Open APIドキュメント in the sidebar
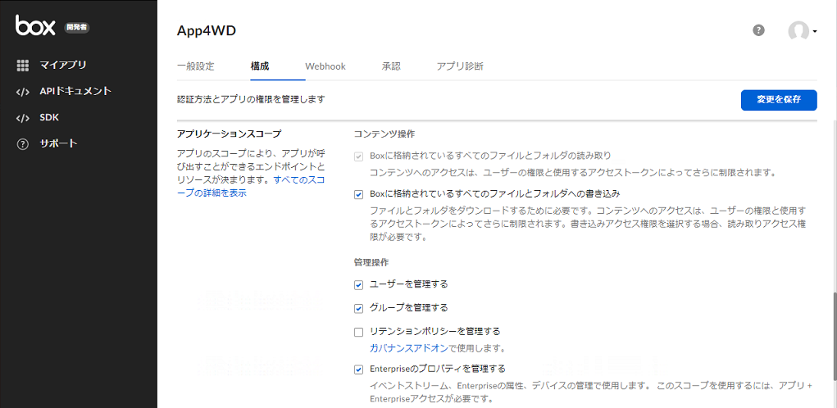837x408 pixels. [x=75, y=91]
